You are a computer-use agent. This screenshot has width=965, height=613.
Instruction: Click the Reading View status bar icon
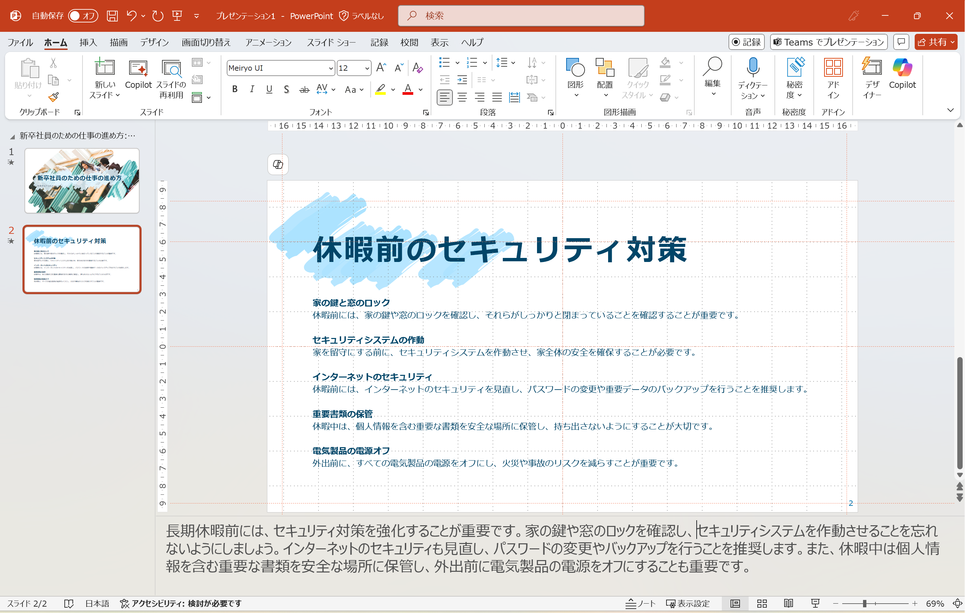click(788, 603)
